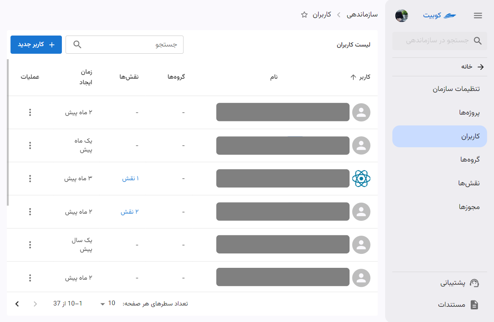
Task: Open the rows-per-page dropdown showing 10
Action: [x=107, y=303]
